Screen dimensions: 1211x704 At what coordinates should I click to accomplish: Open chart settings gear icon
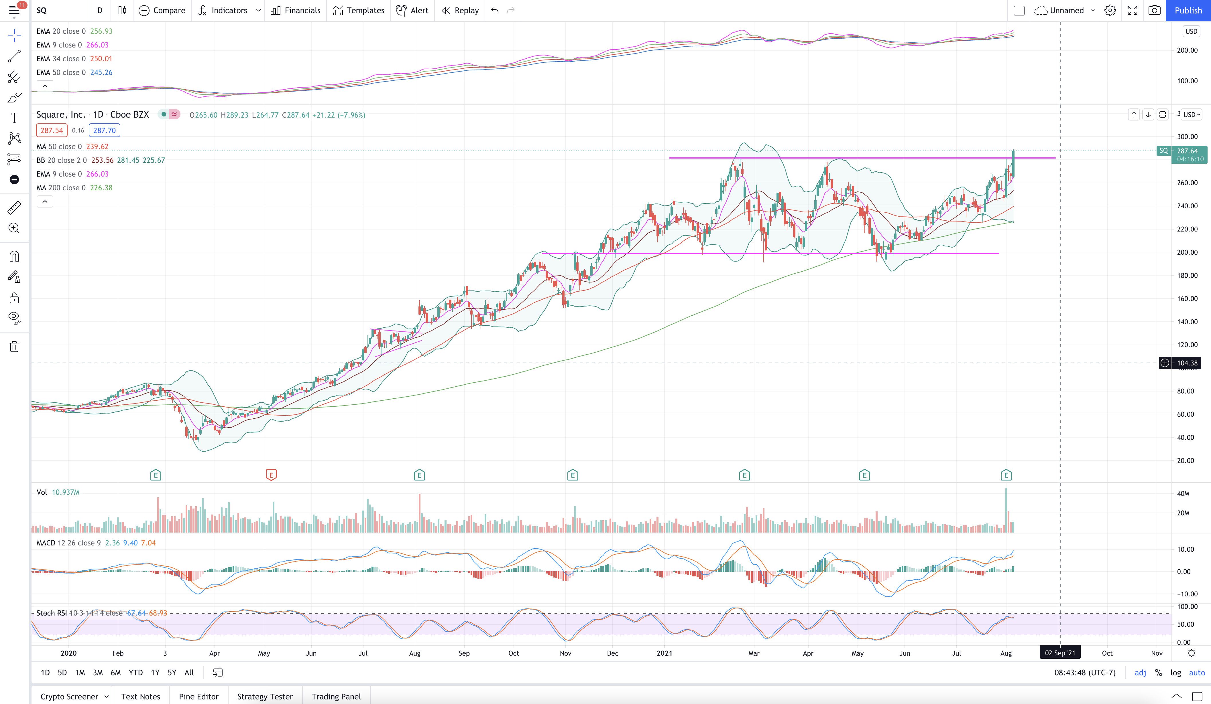pyautogui.click(x=1110, y=11)
